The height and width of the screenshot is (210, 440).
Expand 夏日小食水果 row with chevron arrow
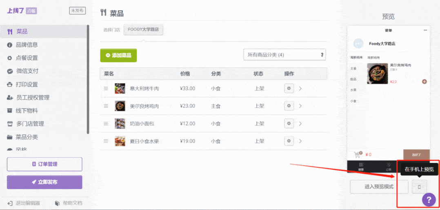[300, 141]
